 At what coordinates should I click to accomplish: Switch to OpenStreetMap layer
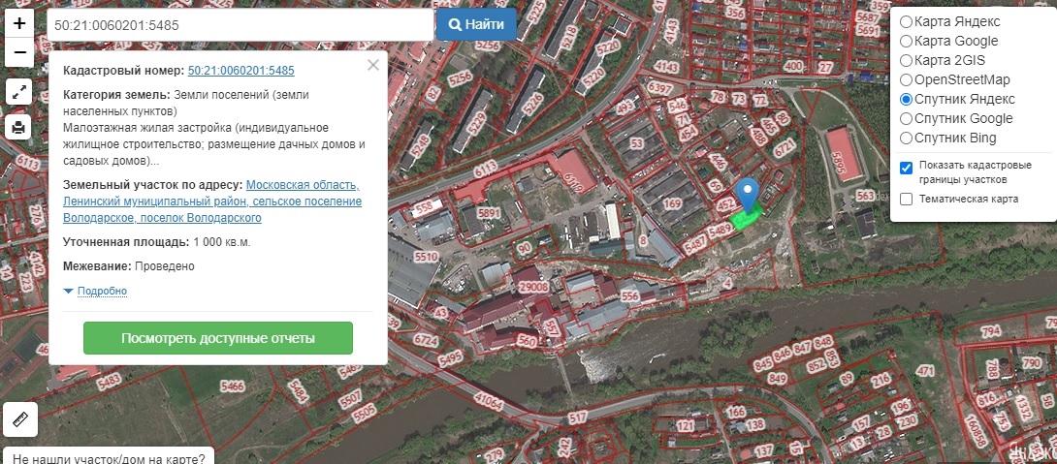[x=906, y=79]
